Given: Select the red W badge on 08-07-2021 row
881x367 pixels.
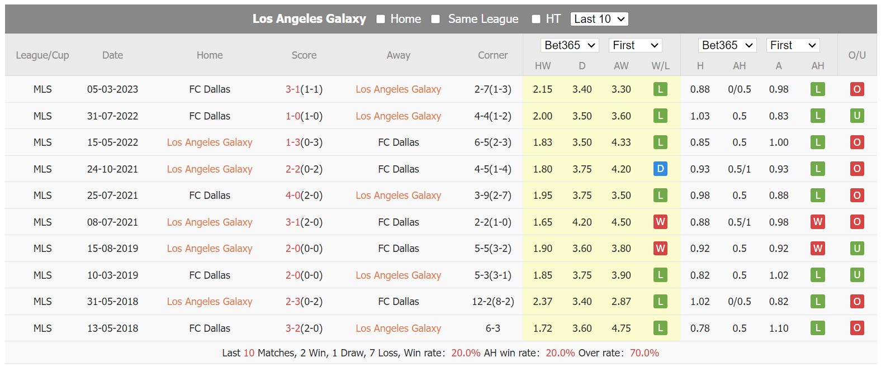Looking at the screenshot, I should (x=660, y=222).
